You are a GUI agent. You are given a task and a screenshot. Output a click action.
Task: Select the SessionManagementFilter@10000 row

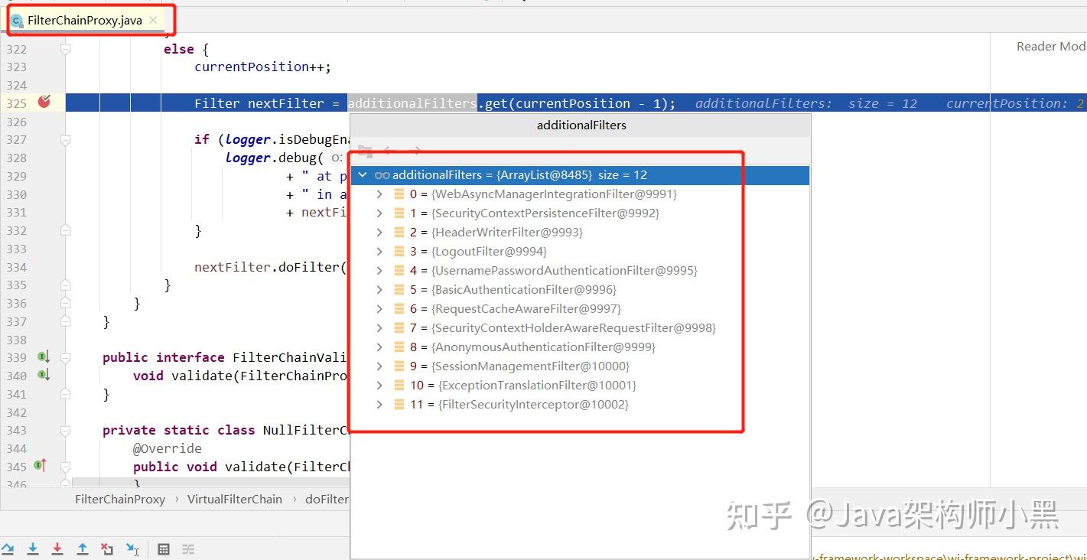[x=581, y=366]
